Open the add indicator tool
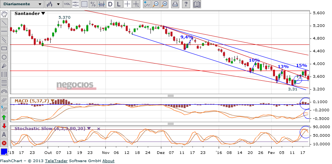Image resolution: width=332 pixels, height=164 pixels. (x=147, y=4)
